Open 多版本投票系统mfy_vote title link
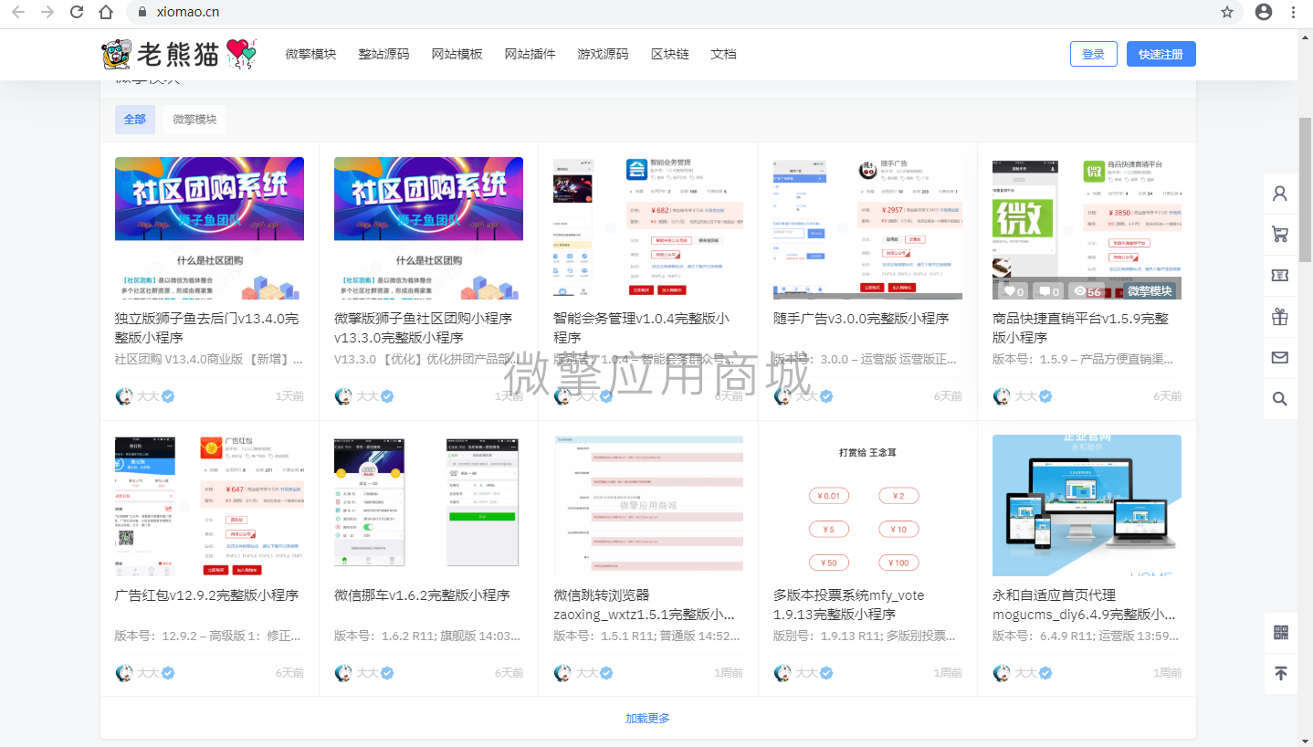 click(849, 605)
